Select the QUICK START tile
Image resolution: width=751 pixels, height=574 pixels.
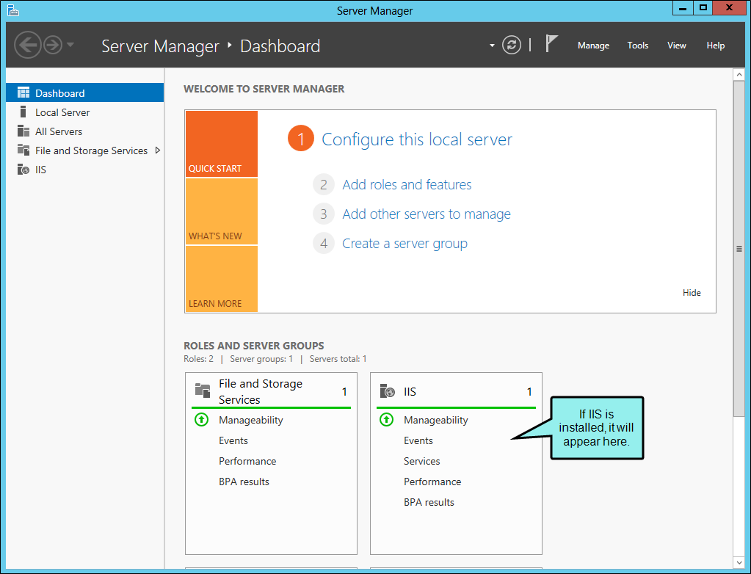(221, 144)
